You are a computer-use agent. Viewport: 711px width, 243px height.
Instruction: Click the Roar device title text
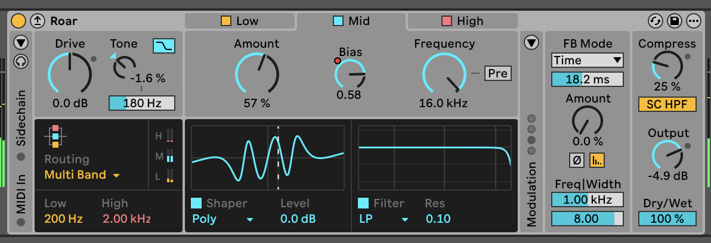point(64,21)
